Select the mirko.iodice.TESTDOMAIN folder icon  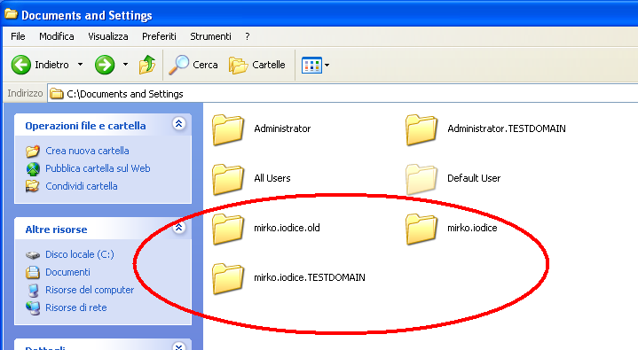click(228, 278)
